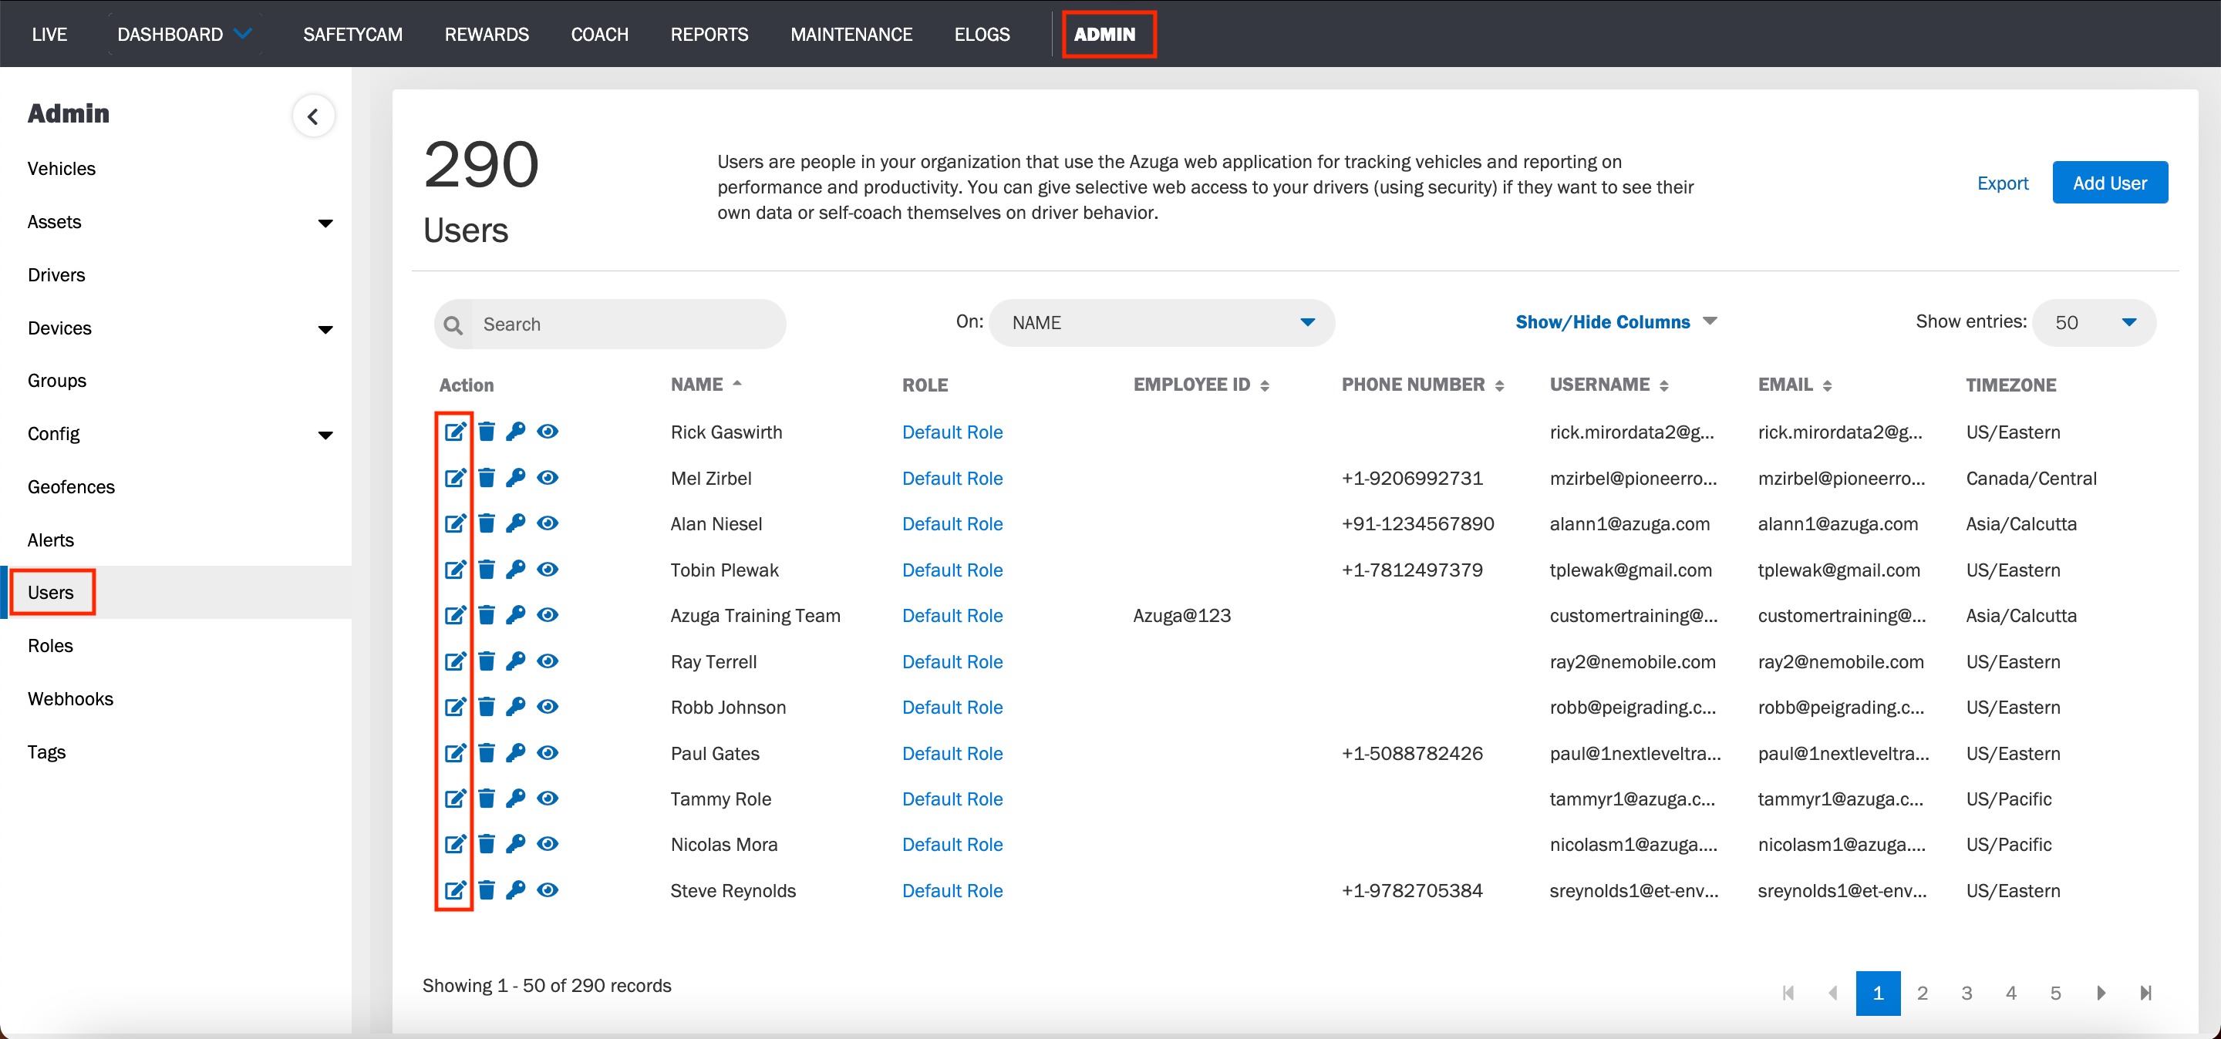Go to next page arrow
The image size is (2221, 1039).
tap(2101, 994)
